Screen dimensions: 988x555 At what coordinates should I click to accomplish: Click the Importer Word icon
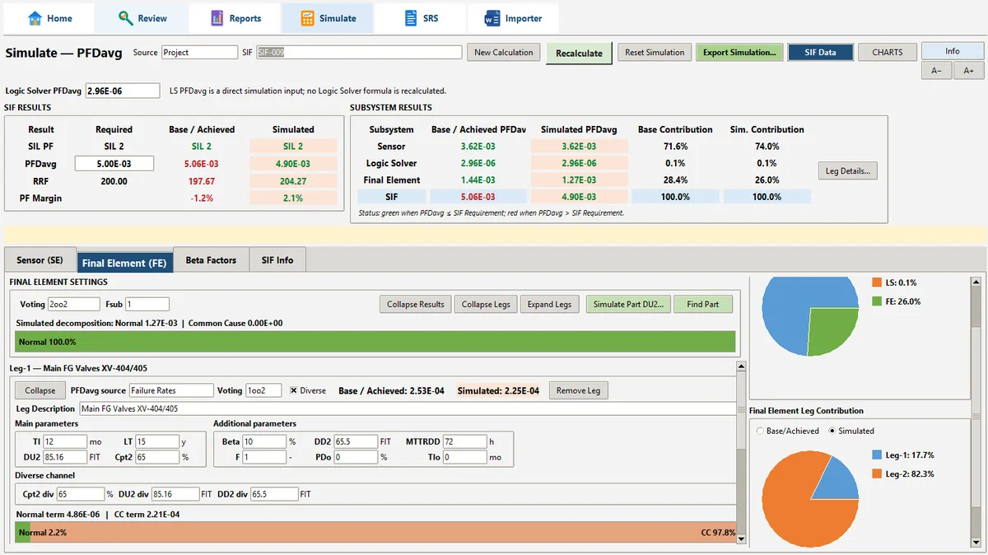click(x=492, y=18)
